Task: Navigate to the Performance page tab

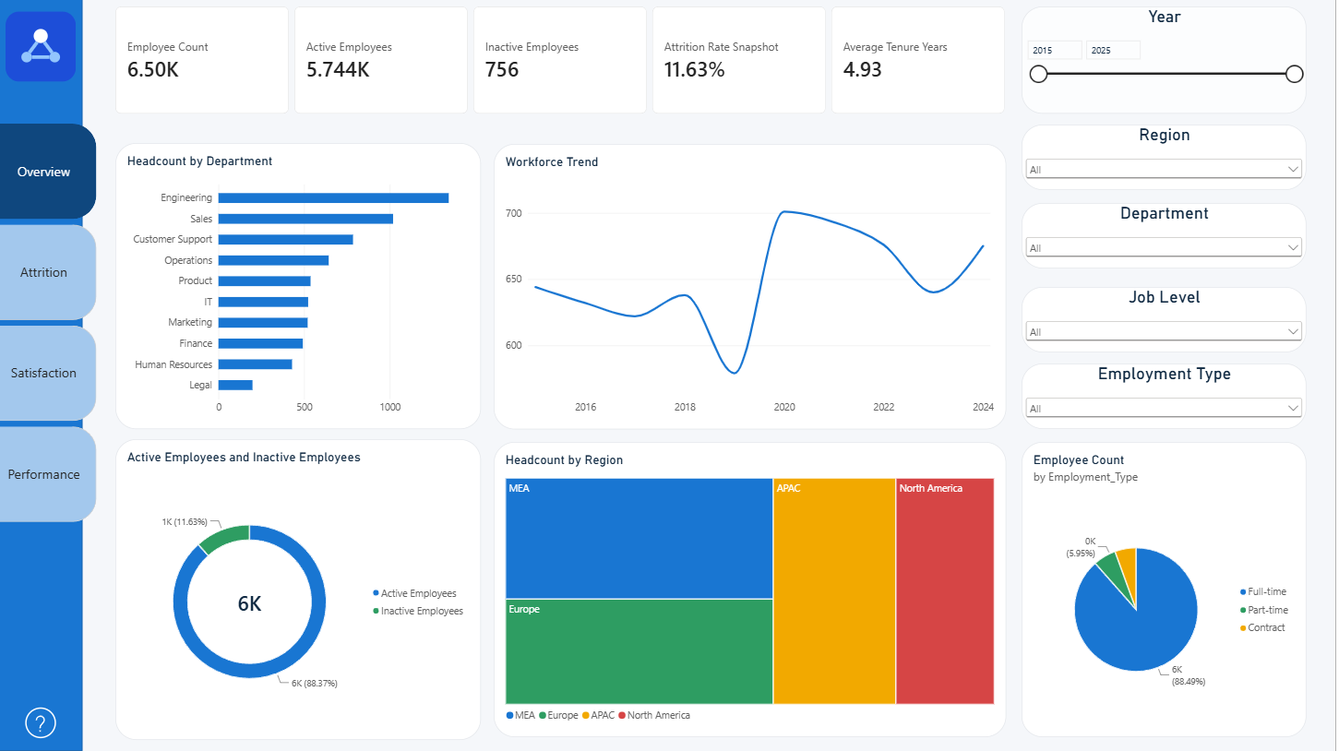Action: click(x=46, y=474)
